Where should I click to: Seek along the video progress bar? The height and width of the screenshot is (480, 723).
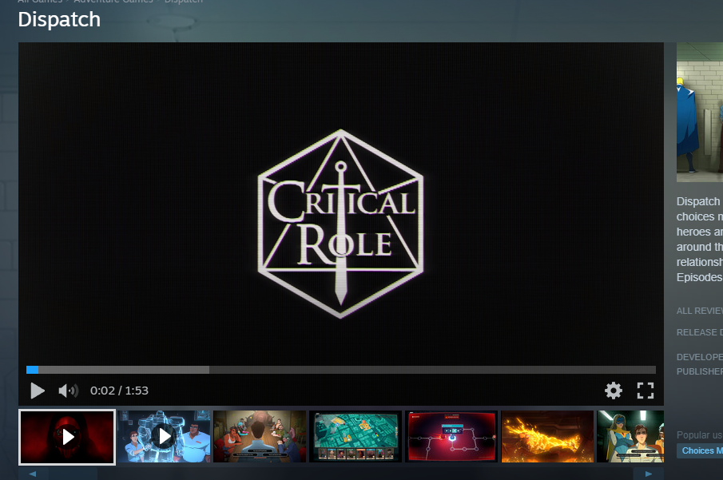[x=341, y=370]
